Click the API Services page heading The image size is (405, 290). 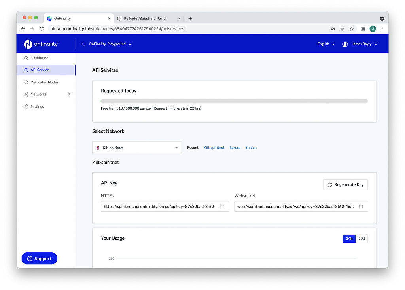(105, 70)
